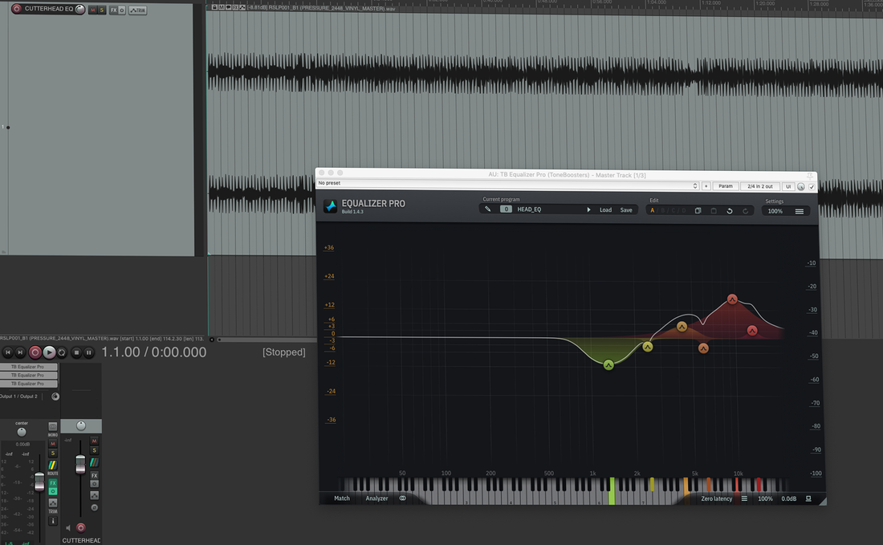
Task: Open Match feature in Equalizer Pro
Action: pos(342,498)
